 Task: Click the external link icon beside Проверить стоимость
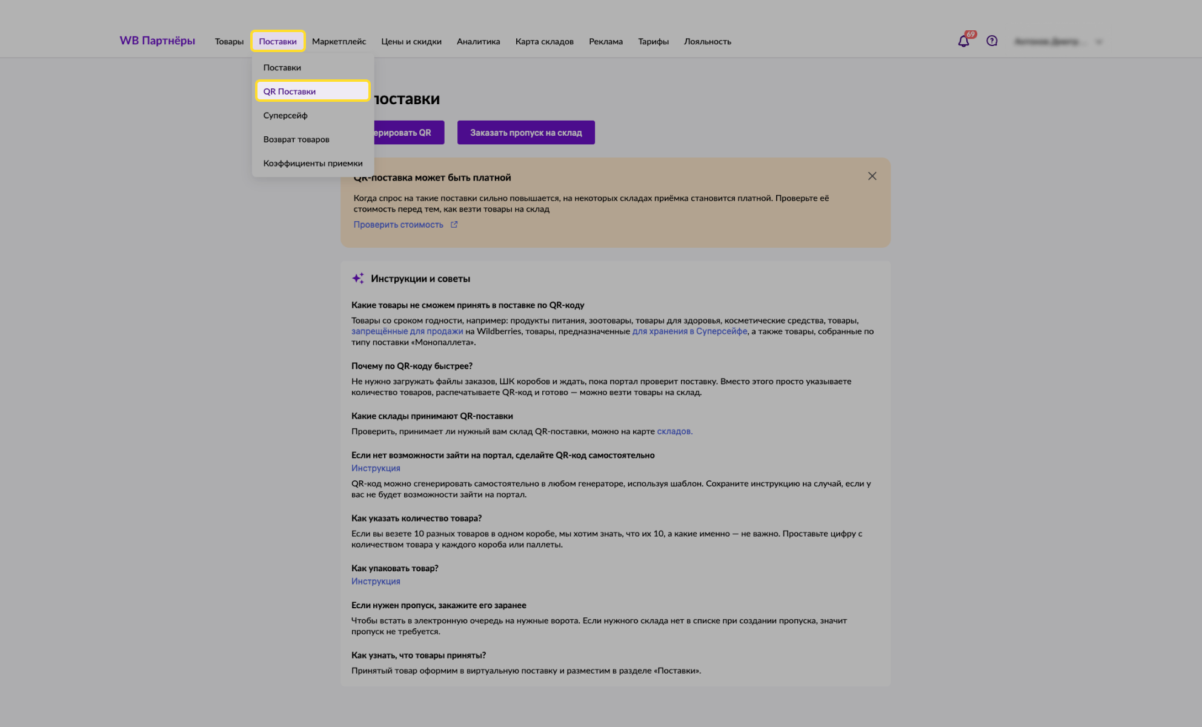click(x=454, y=225)
